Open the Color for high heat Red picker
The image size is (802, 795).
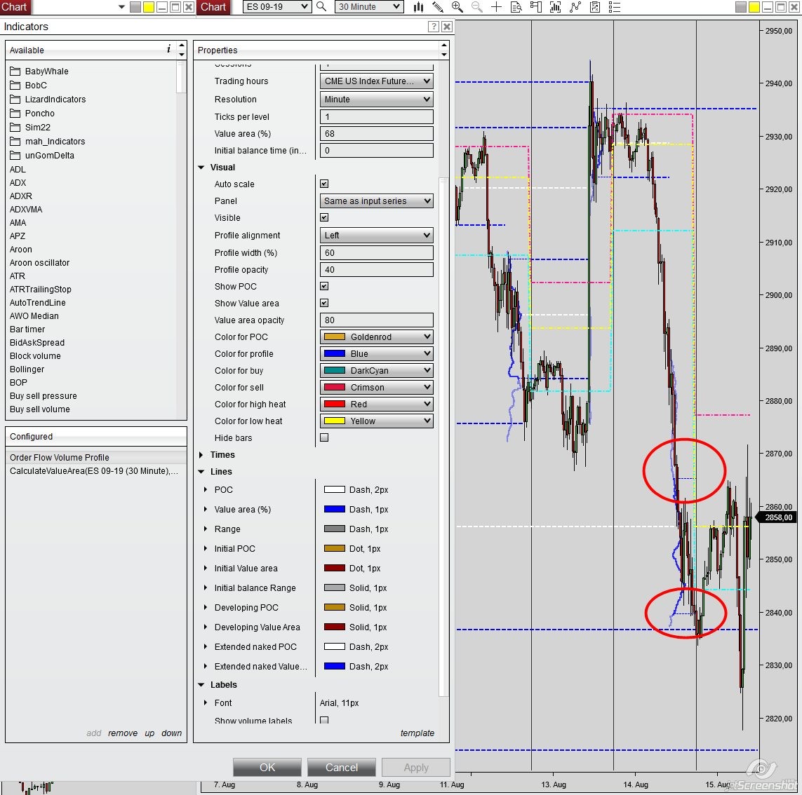(377, 404)
